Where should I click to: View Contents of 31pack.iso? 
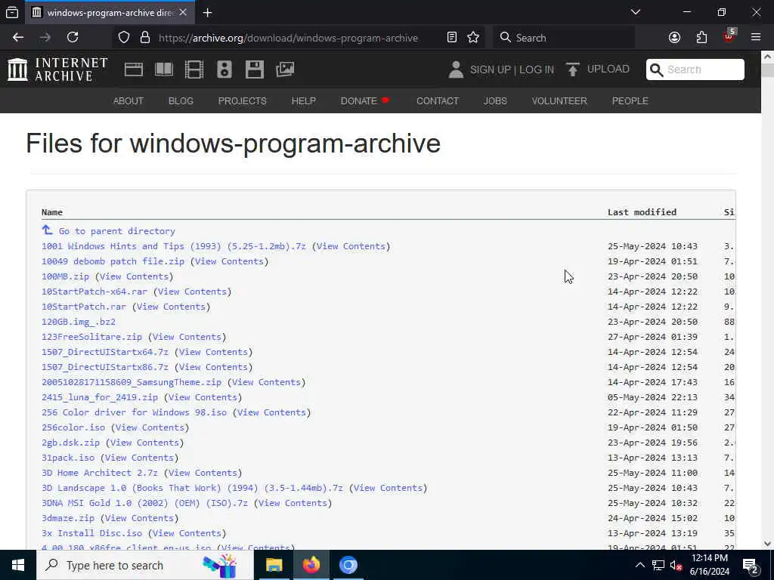click(x=139, y=458)
